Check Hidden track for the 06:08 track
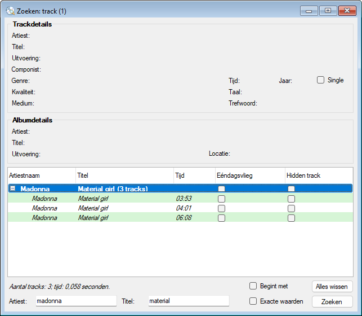 pyautogui.click(x=291, y=218)
